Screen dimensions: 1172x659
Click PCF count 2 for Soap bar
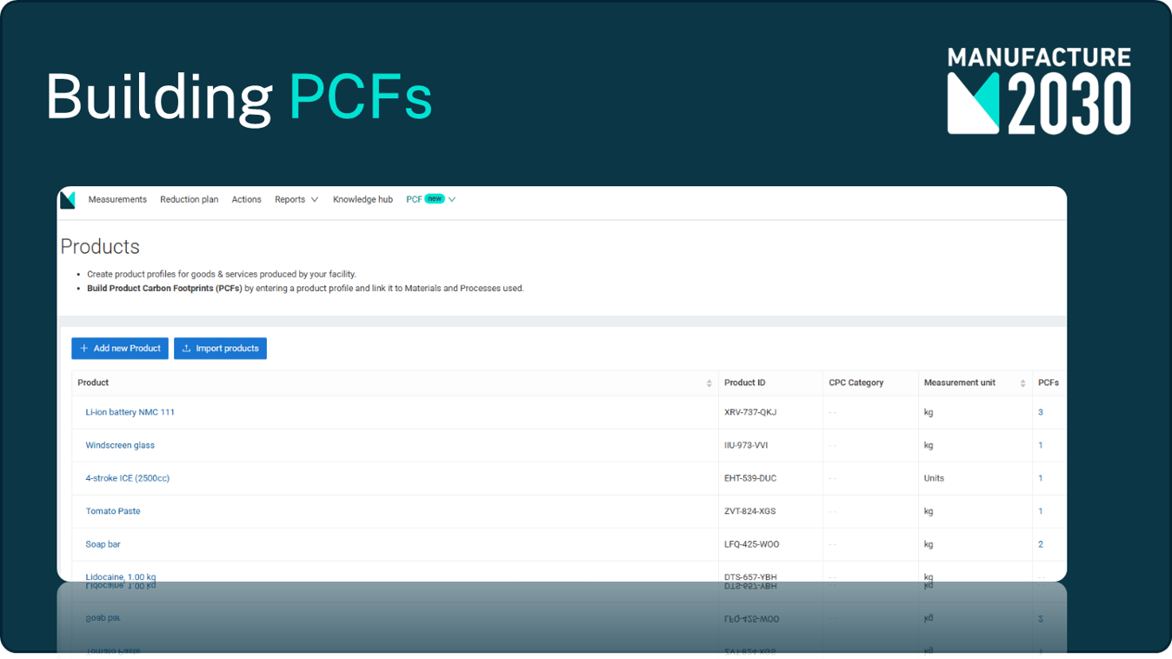coord(1041,544)
